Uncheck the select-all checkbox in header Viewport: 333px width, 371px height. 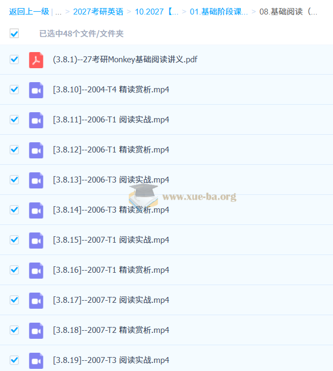[x=14, y=34]
